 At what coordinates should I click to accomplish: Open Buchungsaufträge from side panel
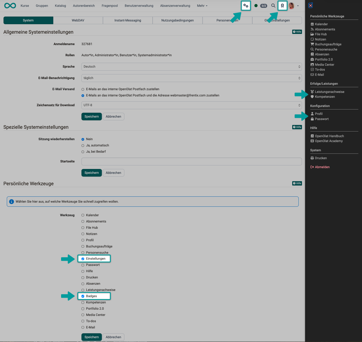pos(326,44)
